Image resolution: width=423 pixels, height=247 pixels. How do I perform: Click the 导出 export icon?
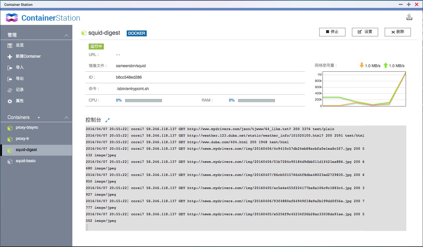coord(10,79)
